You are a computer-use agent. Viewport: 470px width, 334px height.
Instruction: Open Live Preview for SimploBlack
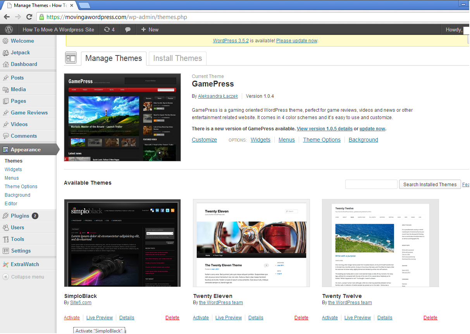100,317
